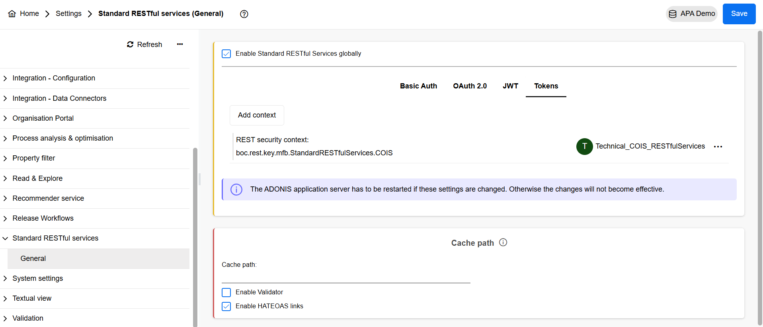Click the Cache path info icon
The height and width of the screenshot is (327, 763).
(x=503, y=243)
